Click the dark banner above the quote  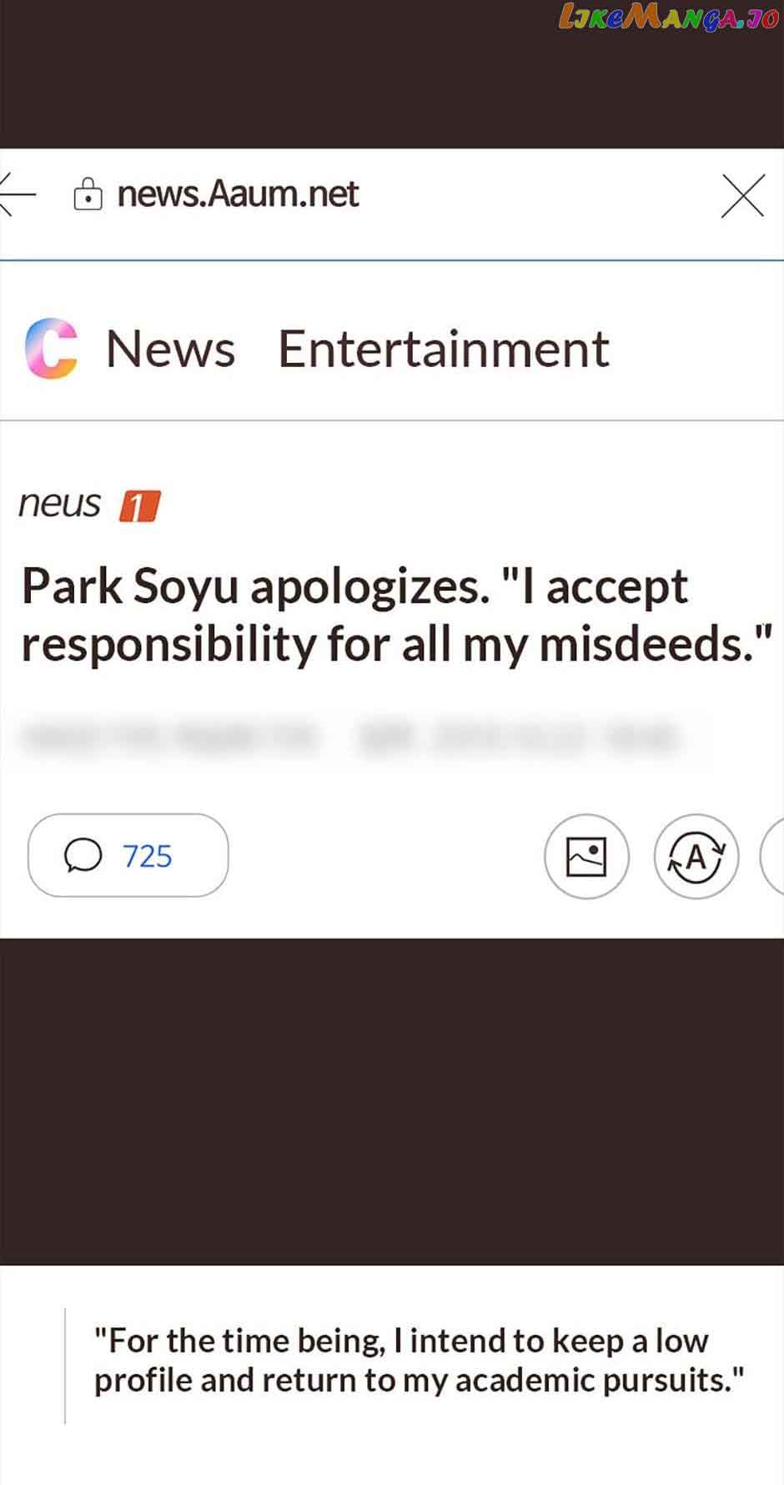[x=392, y=1101]
